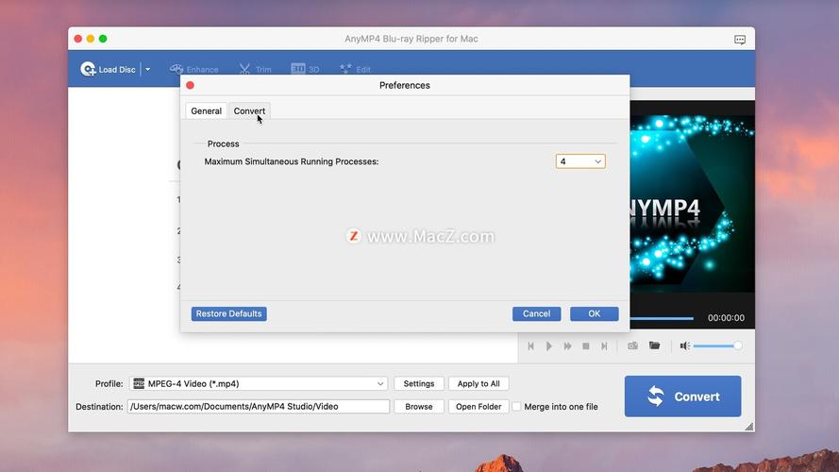Skip to next clip in player

coord(604,346)
